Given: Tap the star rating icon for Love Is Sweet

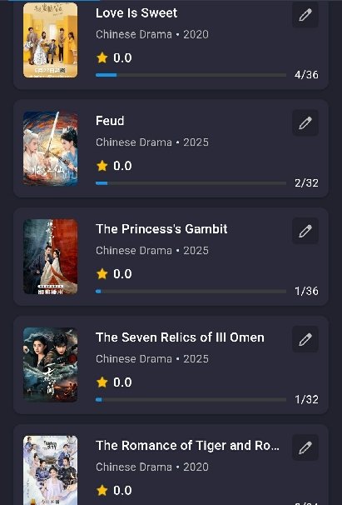Looking at the screenshot, I should coord(102,57).
